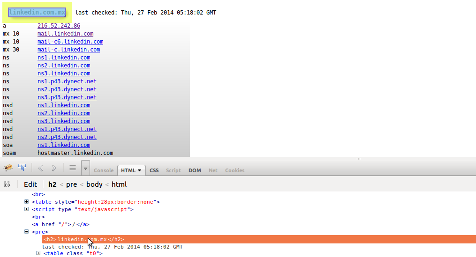This screenshot has width=476, height=257.
Task: Open the panel list dropdown arrow
Action: click(x=85, y=168)
